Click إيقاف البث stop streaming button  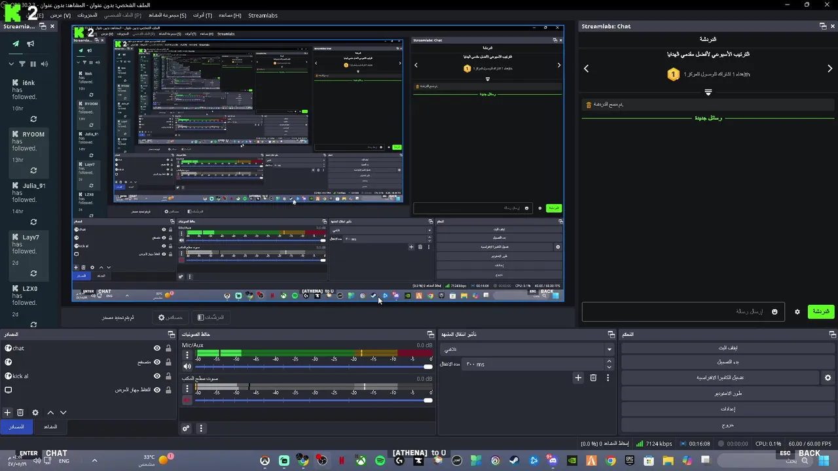(x=728, y=348)
